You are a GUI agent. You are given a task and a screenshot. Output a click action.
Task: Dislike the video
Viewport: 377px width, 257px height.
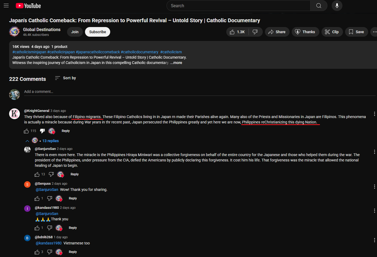click(255, 32)
